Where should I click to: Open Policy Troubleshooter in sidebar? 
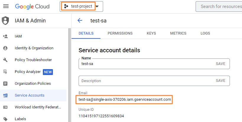coord(33,60)
